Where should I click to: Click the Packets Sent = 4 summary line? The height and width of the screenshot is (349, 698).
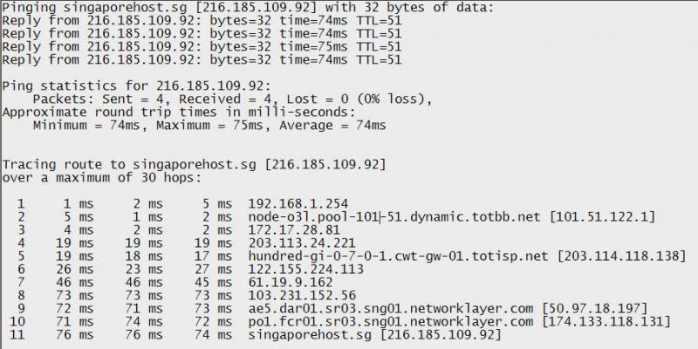pos(232,99)
